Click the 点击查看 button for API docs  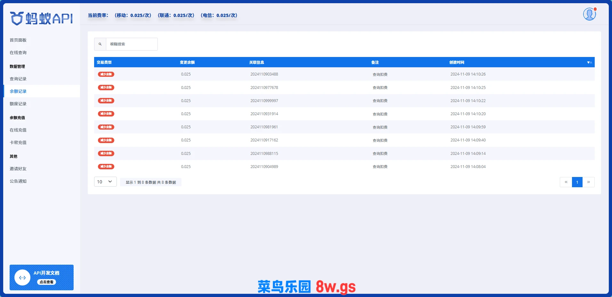click(x=46, y=282)
